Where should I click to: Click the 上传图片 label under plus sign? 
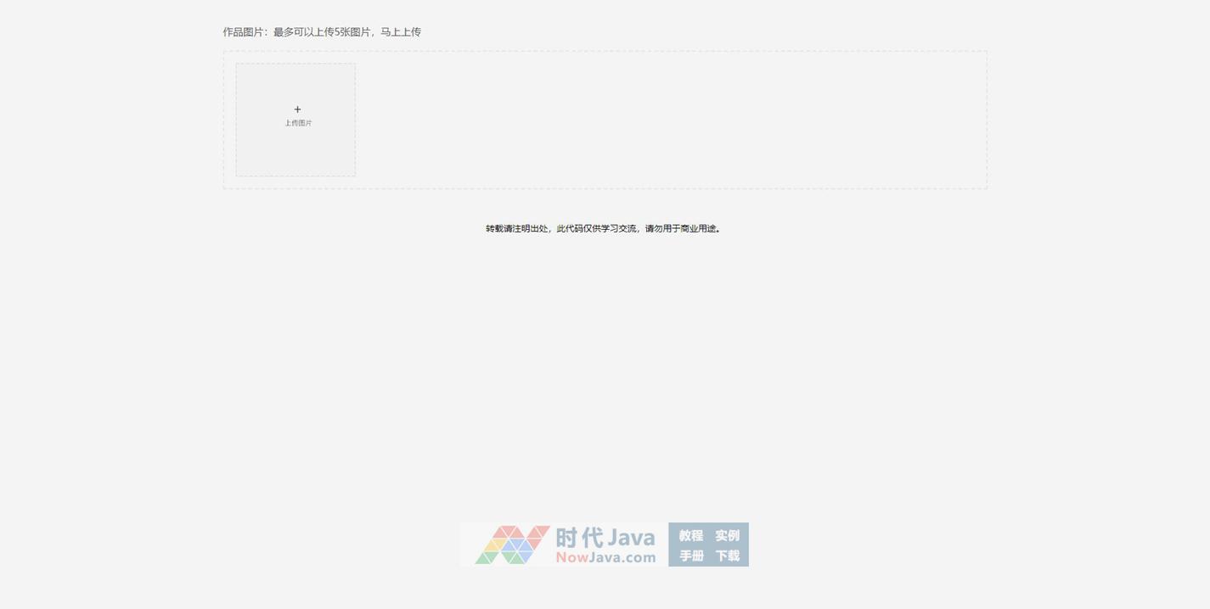click(298, 123)
